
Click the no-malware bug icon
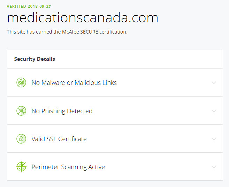(x=21, y=82)
